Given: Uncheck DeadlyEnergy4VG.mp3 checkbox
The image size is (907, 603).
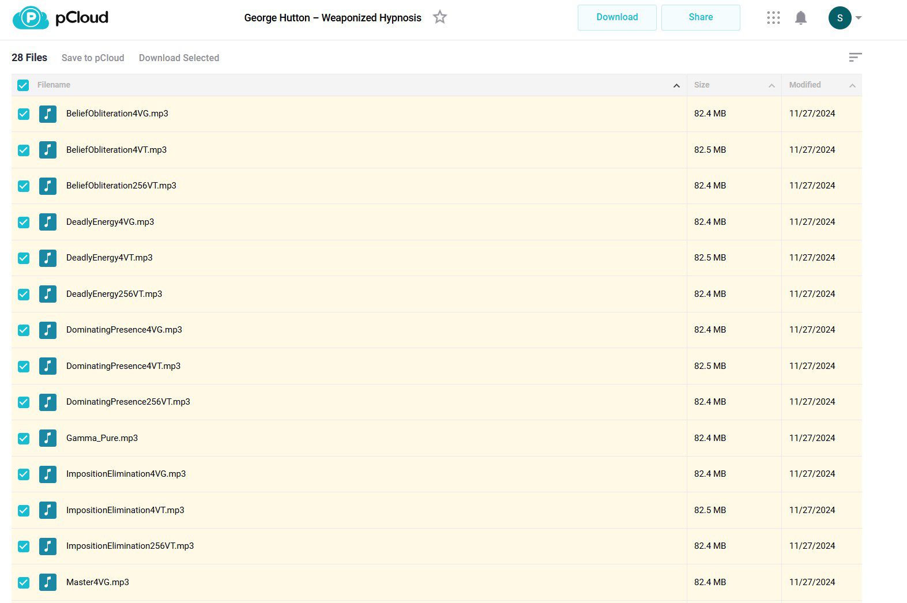Looking at the screenshot, I should (24, 222).
